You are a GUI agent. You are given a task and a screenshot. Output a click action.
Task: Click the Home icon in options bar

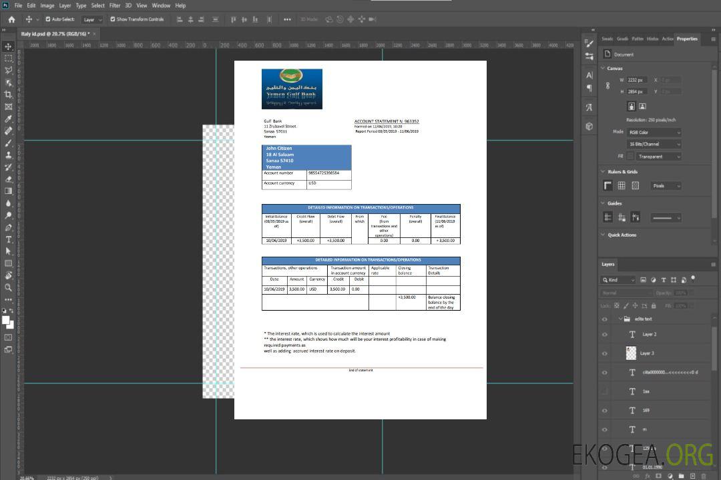pos(11,19)
